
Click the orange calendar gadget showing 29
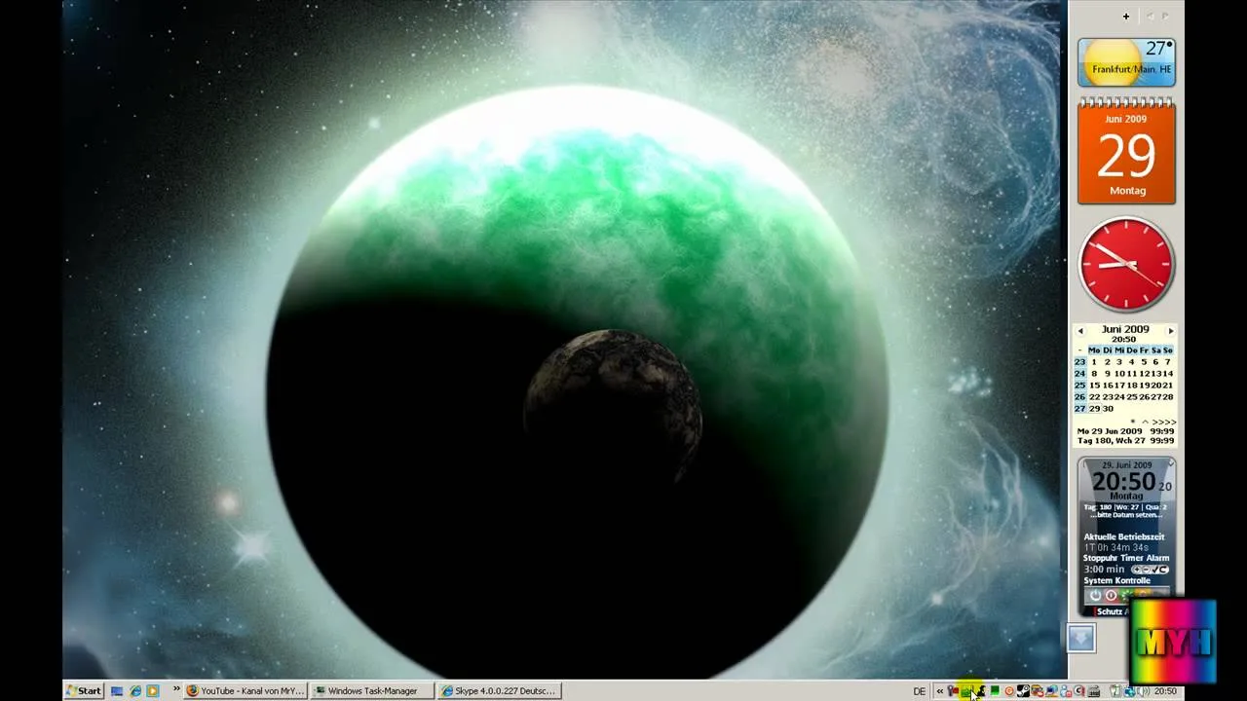tap(1126, 152)
